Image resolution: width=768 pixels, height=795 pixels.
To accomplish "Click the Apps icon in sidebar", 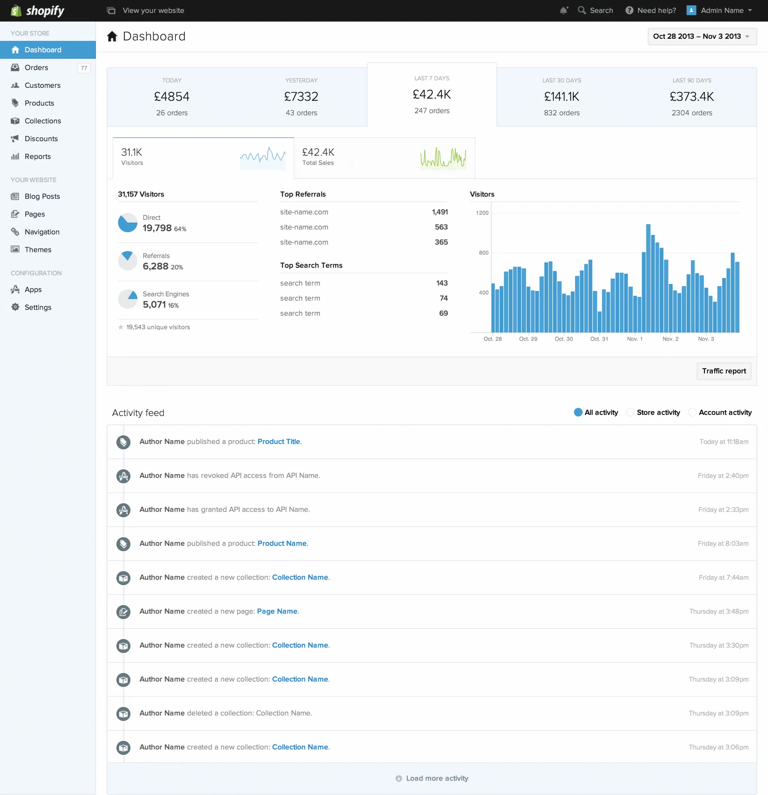I will [15, 289].
